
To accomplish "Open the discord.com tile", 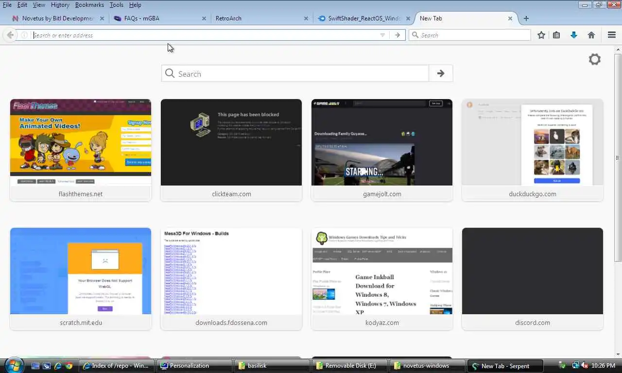I will 533,279.
